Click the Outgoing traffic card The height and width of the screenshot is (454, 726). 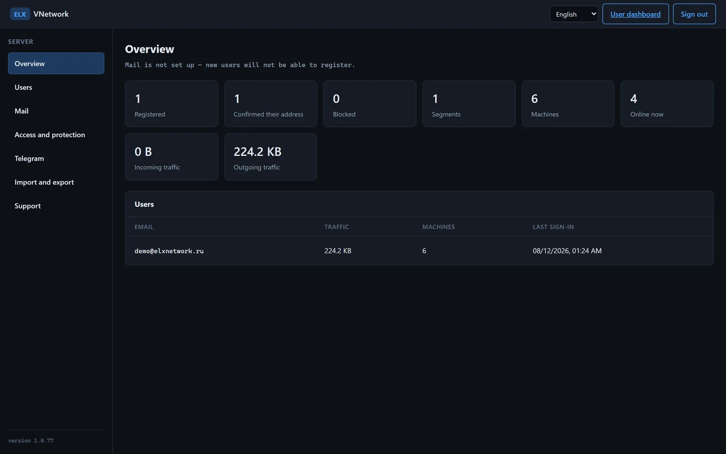tap(270, 157)
